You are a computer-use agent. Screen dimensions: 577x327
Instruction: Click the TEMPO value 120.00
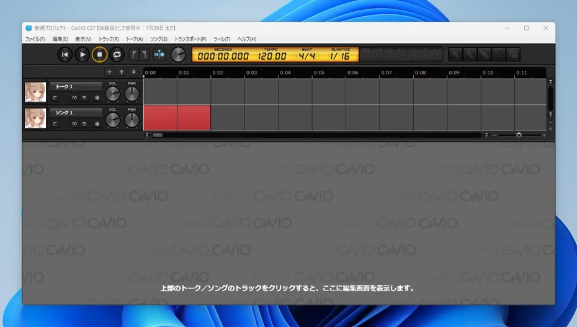[x=272, y=56]
